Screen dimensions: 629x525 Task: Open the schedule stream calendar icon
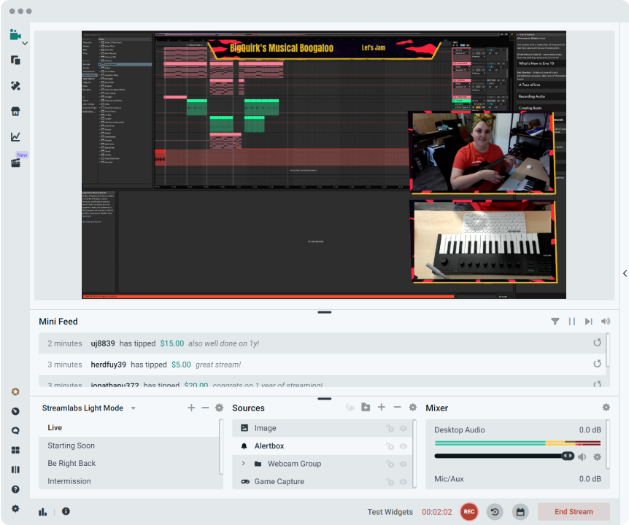520,512
